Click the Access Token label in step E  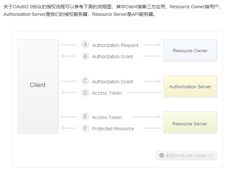pos(107,117)
